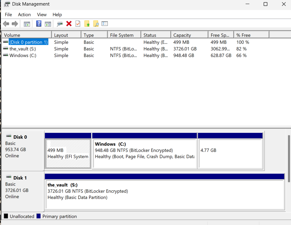Click the Disk Management title bar app icon
Viewport: 291px width, 225px height.
coord(7,4)
